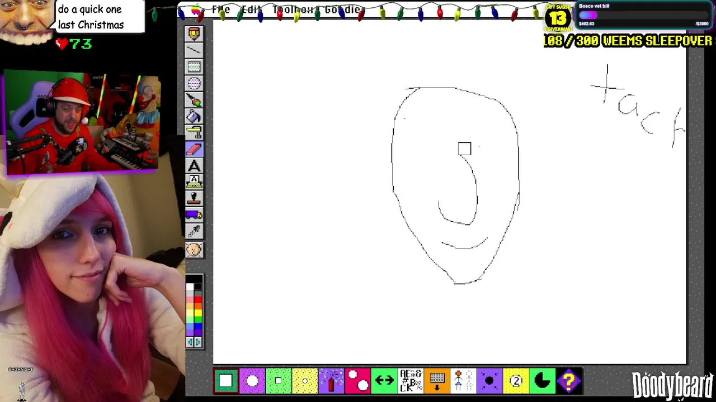Click the purple question mark option
The width and height of the screenshot is (716, 402).
point(569,381)
